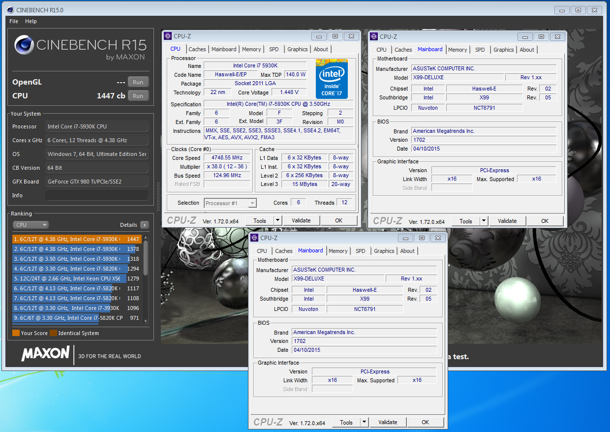Open SPD tab in top-left CPU-Z
This screenshot has width=610, height=432.
click(x=274, y=49)
